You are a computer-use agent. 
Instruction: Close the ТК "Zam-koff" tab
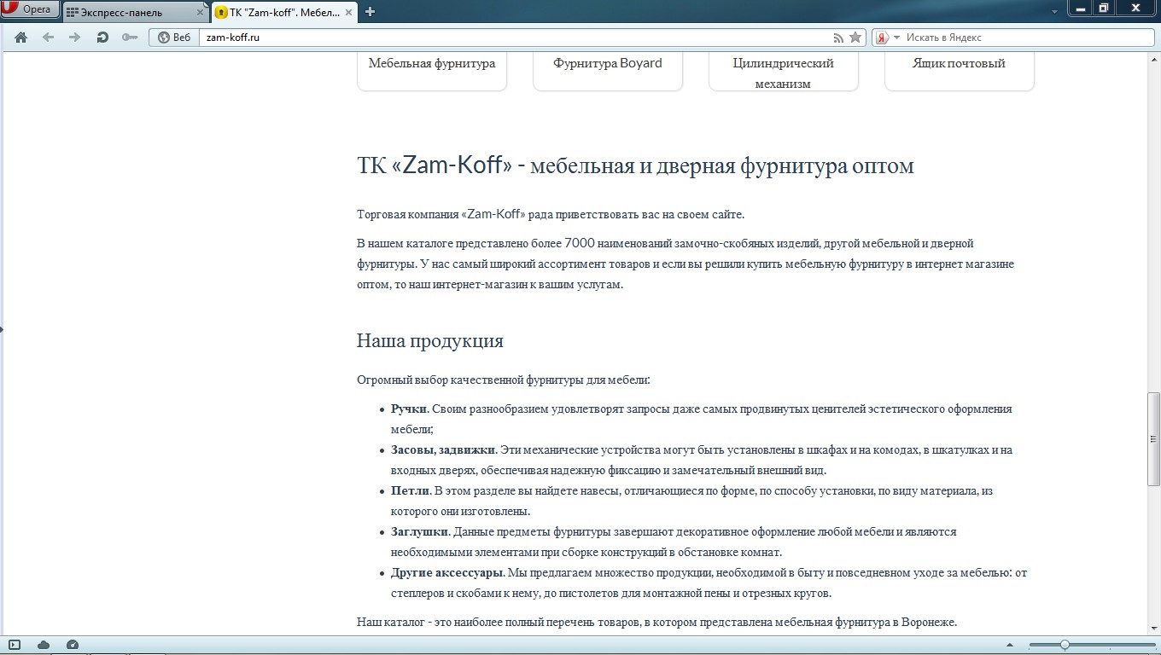point(349,13)
